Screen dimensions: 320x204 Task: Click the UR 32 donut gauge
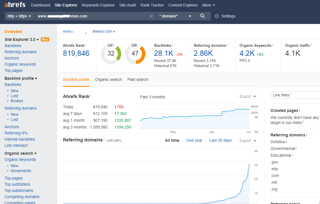tap(111, 54)
